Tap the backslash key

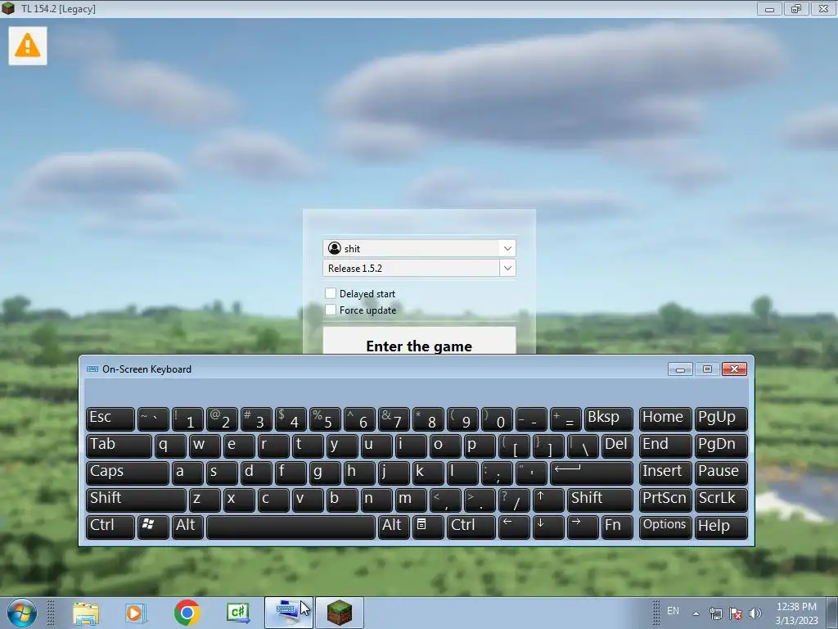click(x=582, y=446)
